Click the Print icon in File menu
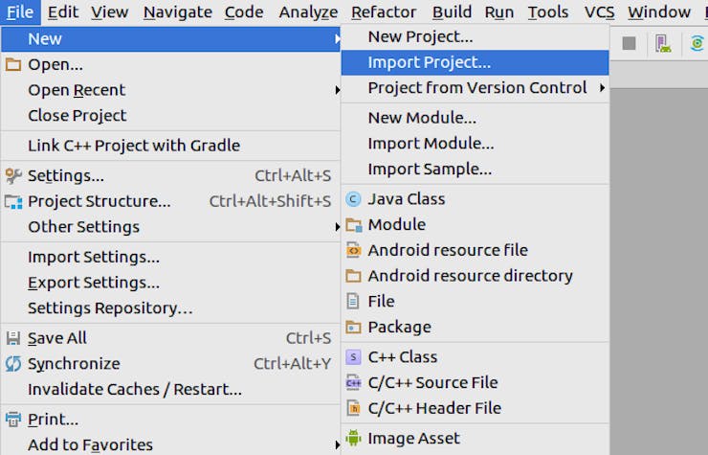Screen dimensions: 708x455 (x=13, y=420)
